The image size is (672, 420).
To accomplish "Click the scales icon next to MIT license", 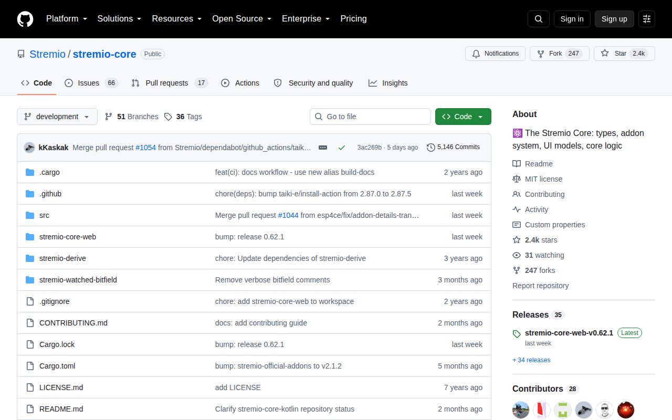I will click(517, 179).
